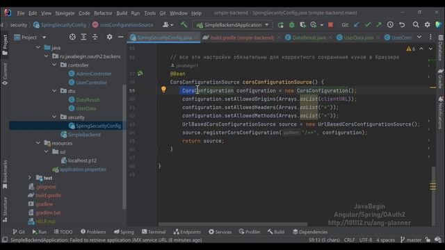Open the Git menu
The width and height of the screenshot is (445, 250).
tap(163, 13)
